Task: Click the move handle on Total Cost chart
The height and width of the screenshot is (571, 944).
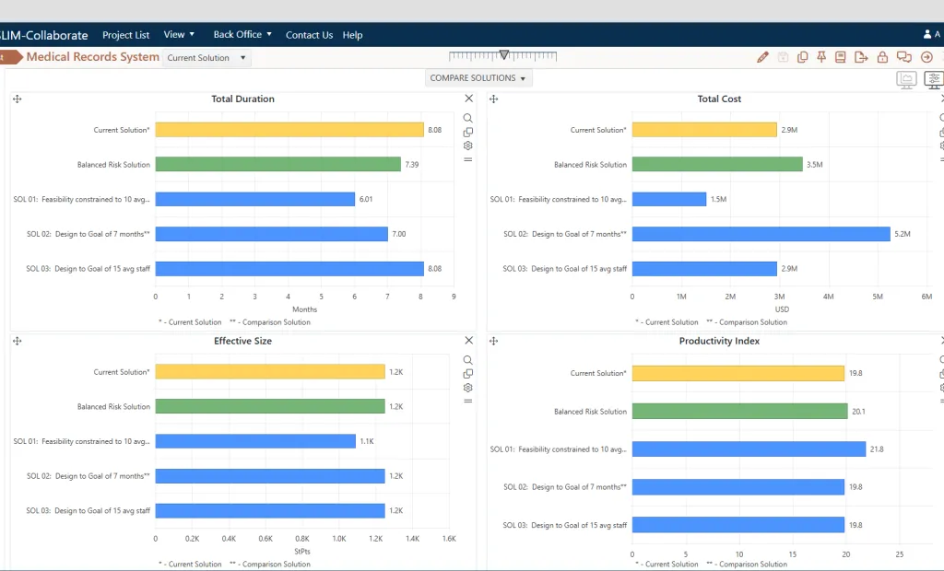Action: pos(494,99)
